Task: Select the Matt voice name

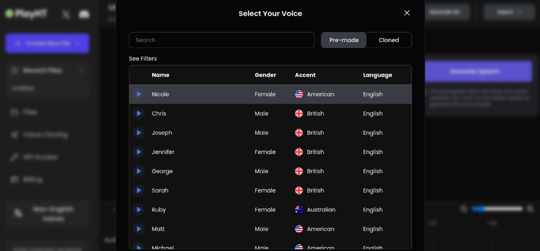Action: coord(158,229)
